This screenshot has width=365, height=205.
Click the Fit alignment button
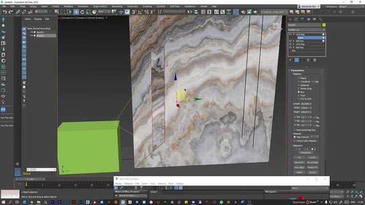[299, 158]
